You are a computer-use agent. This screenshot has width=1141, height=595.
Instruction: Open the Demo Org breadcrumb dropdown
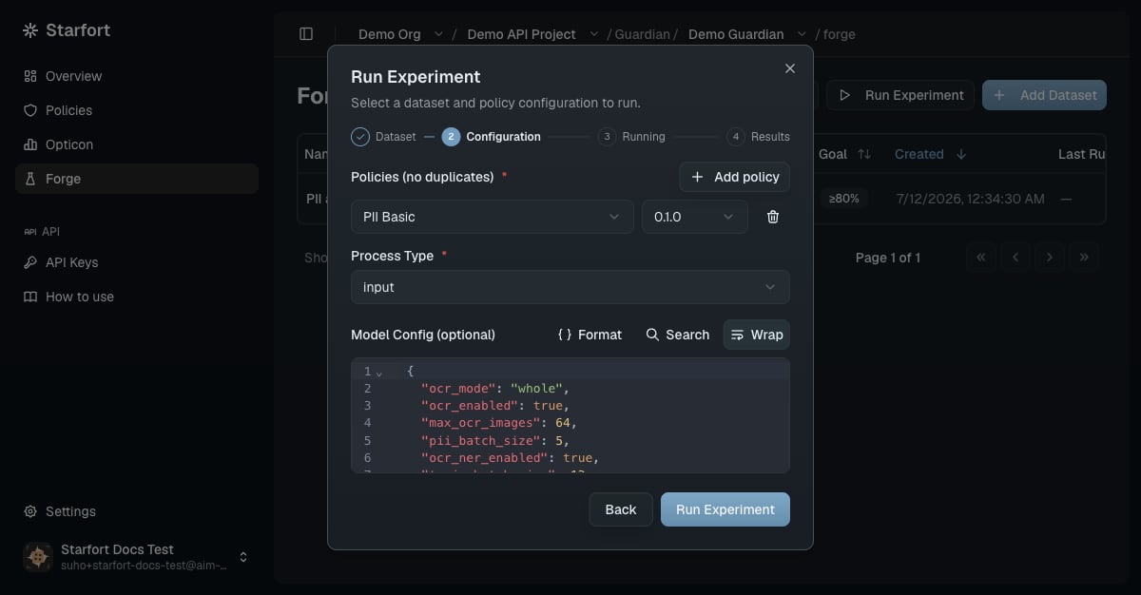[438, 34]
